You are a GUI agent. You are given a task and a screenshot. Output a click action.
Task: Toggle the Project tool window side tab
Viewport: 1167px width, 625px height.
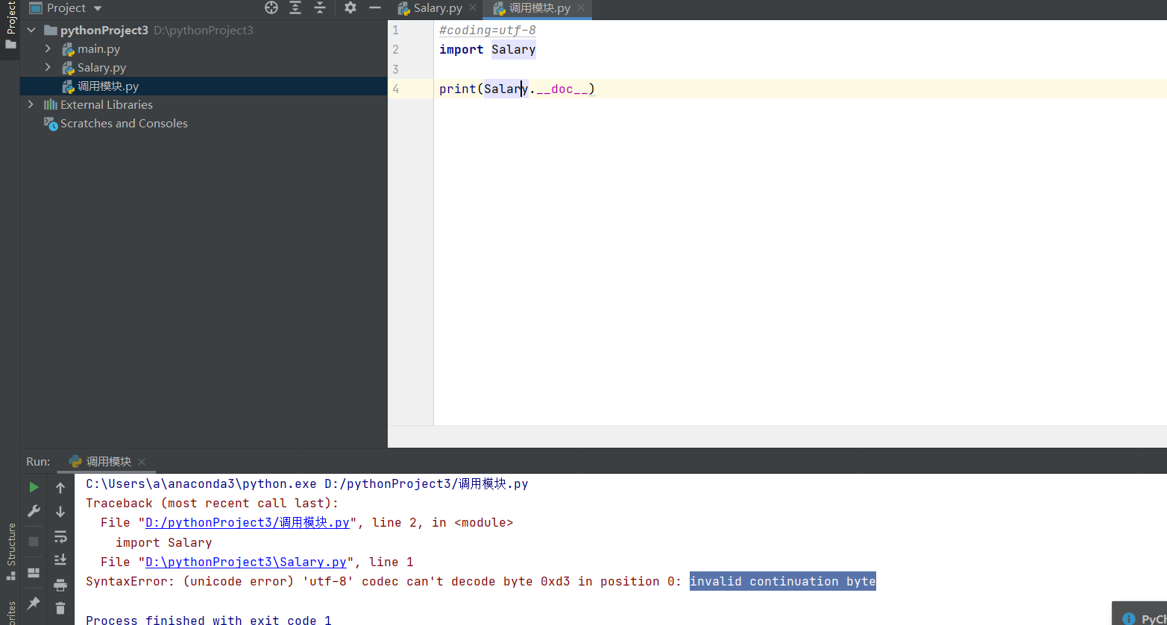pyautogui.click(x=10, y=25)
